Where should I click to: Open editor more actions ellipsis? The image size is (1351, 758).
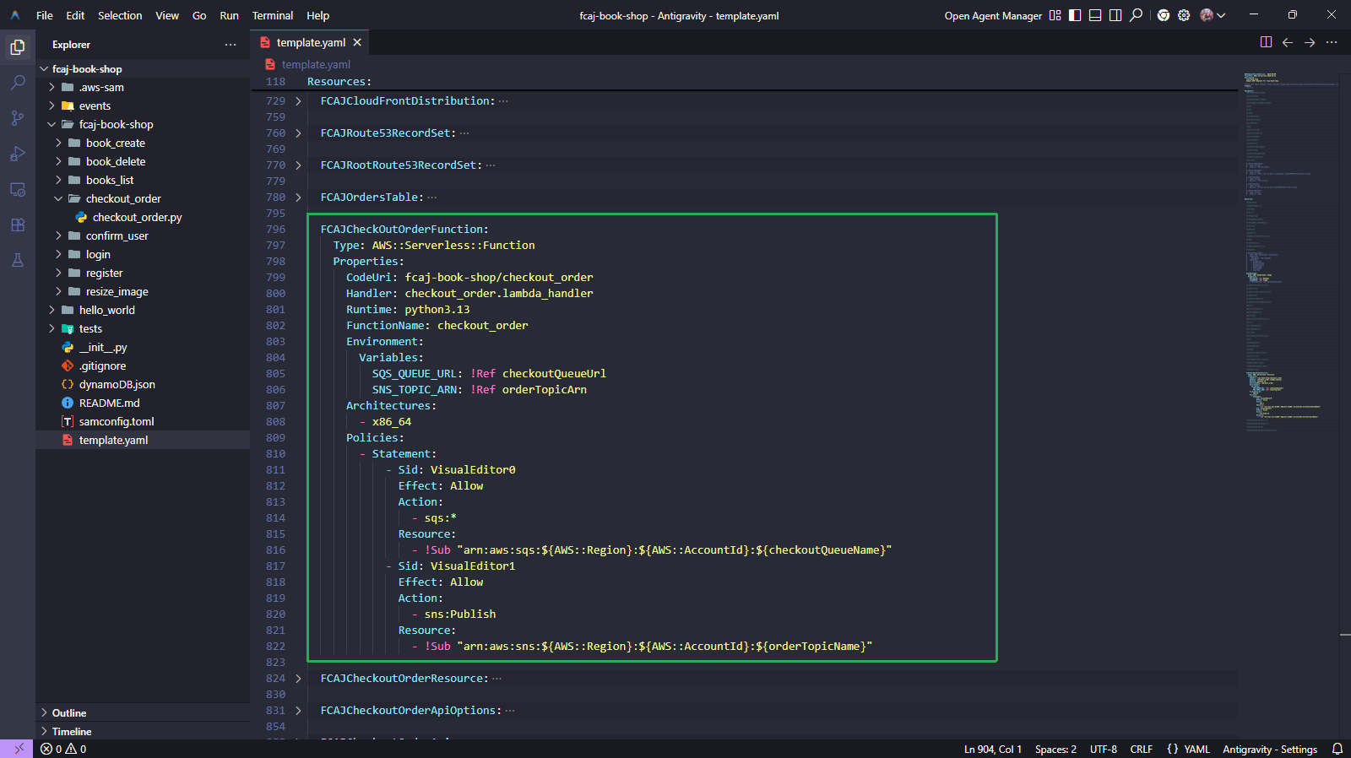[x=1332, y=42]
